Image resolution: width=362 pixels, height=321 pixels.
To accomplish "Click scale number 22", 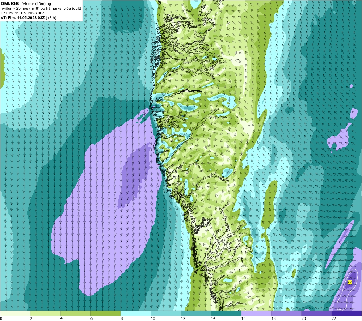I will tap(334, 318).
